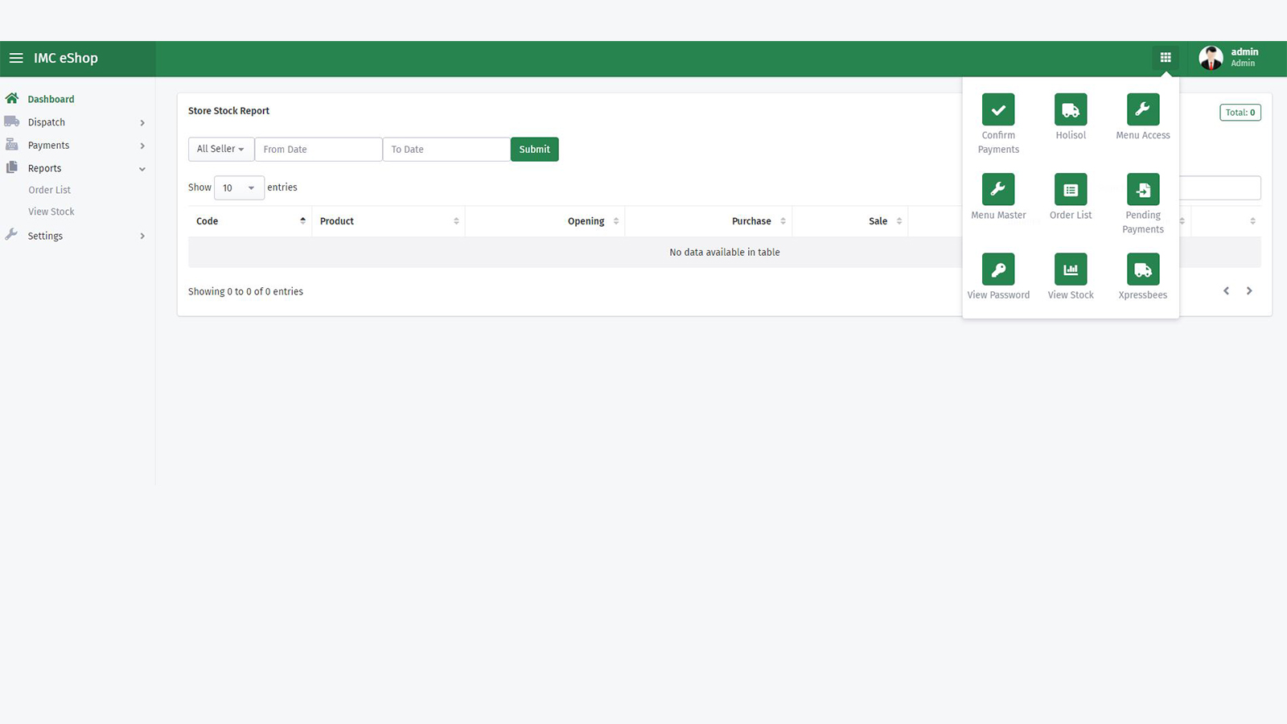Toggle the apps grid shortcut menu
1287x724 pixels.
click(1165, 58)
